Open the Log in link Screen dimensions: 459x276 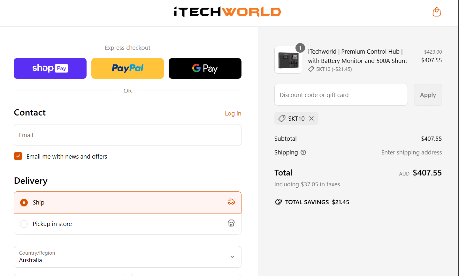233,113
